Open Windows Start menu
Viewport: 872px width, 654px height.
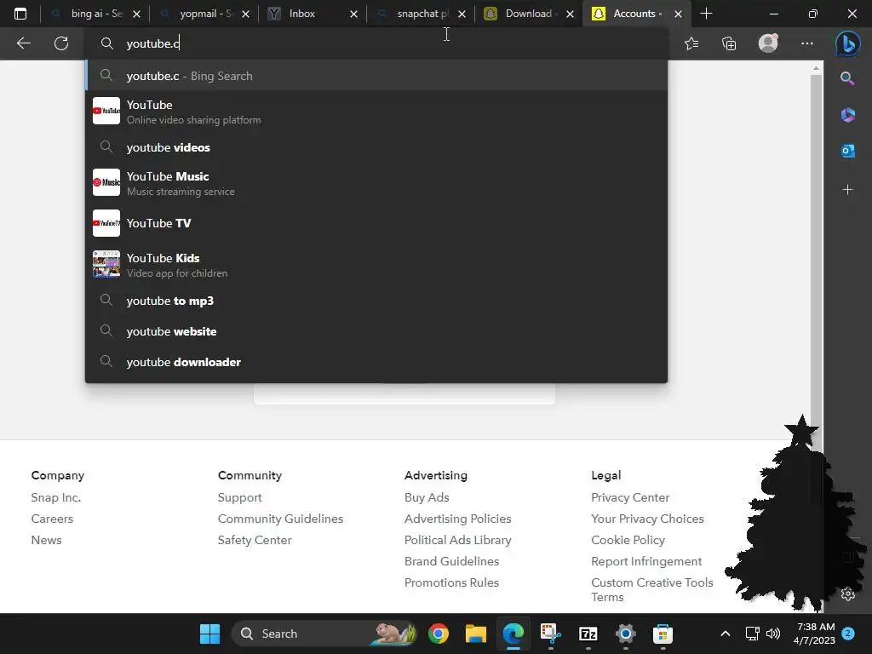tap(209, 634)
